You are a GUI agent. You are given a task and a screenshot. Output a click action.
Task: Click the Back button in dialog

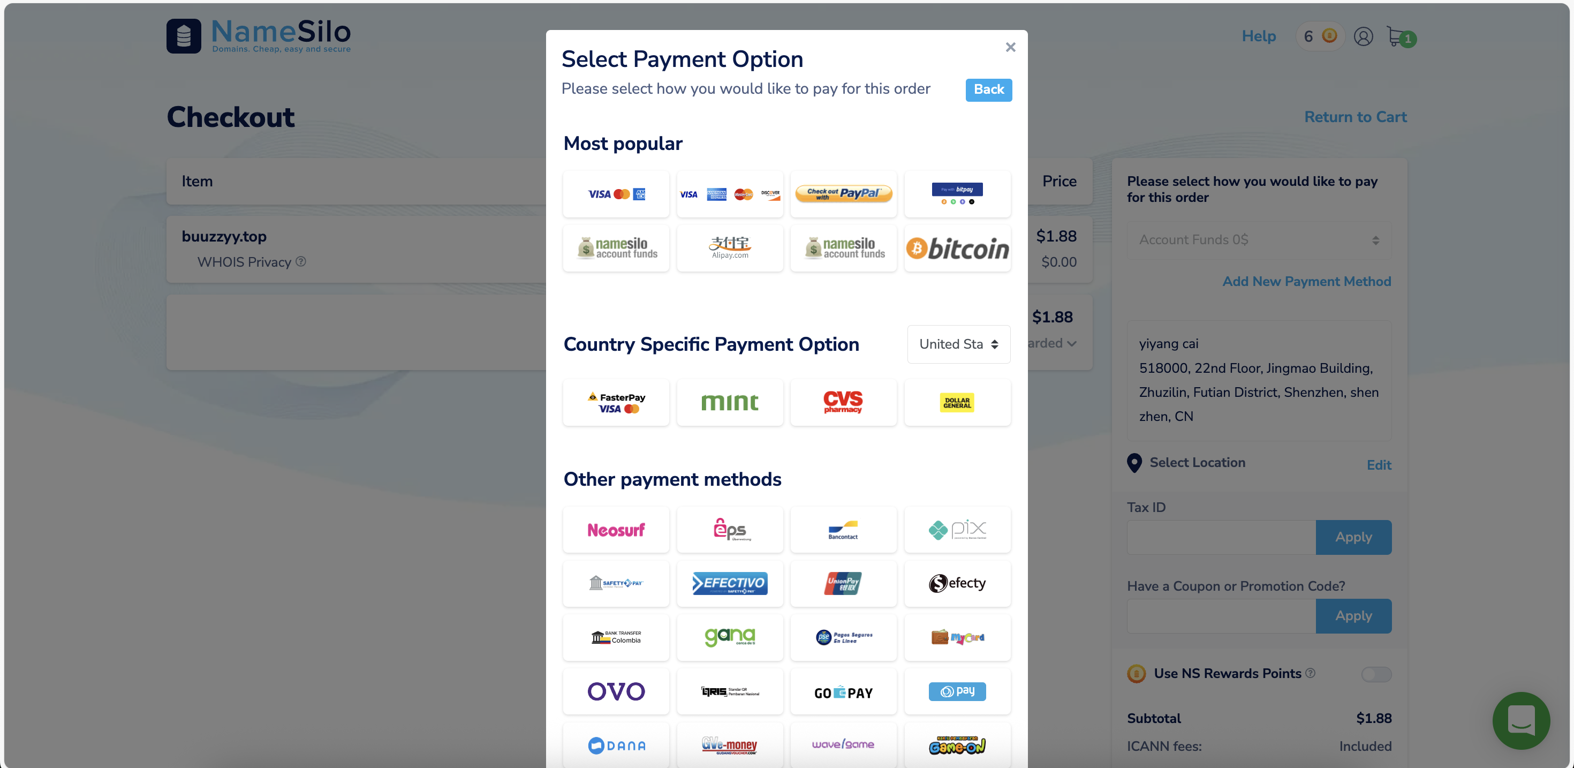click(988, 89)
